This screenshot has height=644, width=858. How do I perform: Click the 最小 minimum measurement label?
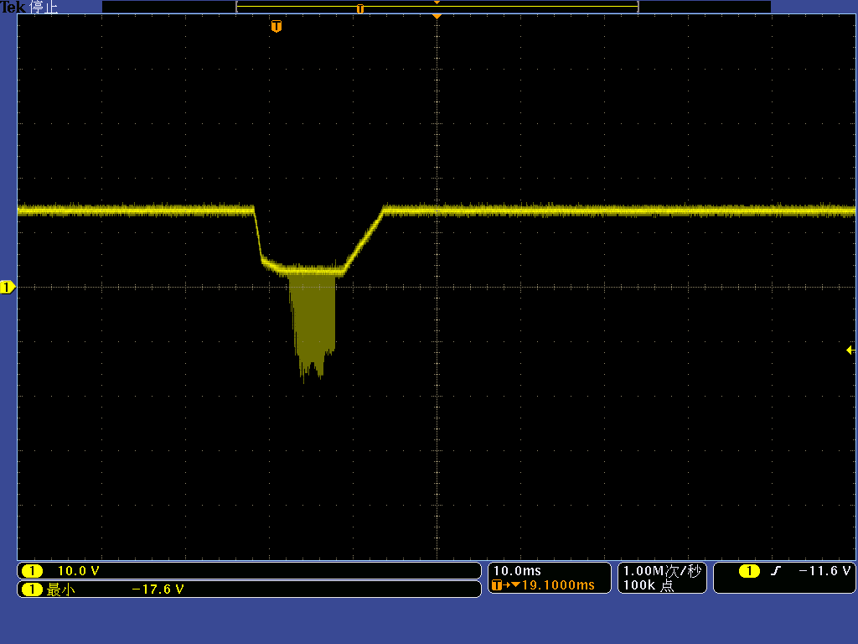pyautogui.click(x=60, y=589)
